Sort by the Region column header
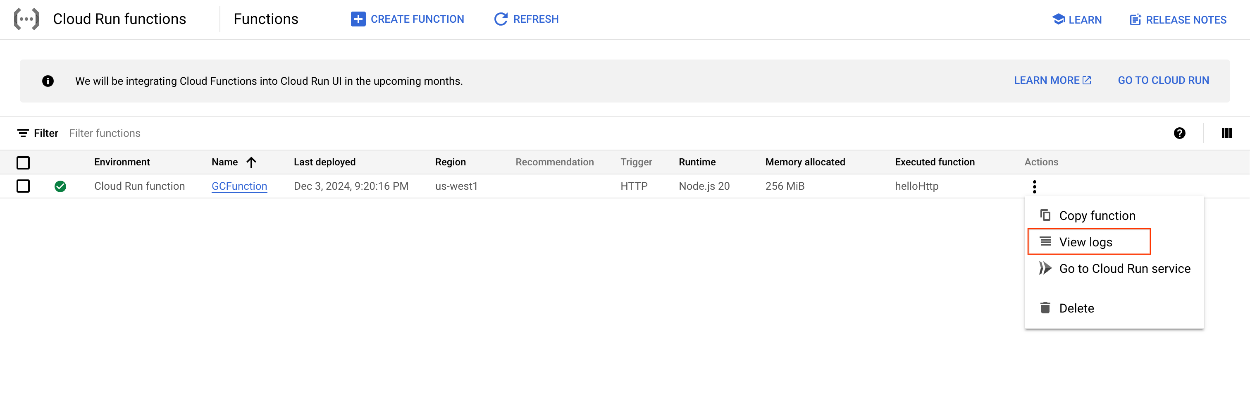The width and height of the screenshot is (1250, 401). [x=450, y=162]
